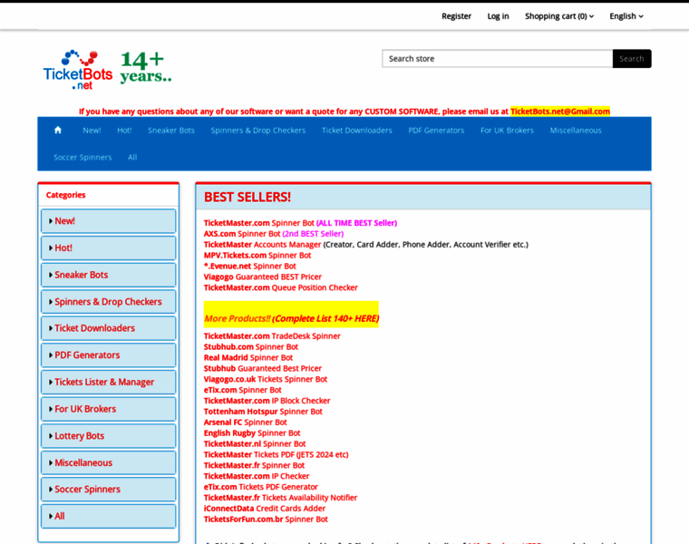
Task: Open Hot! in blue navigation menu
Action: (124, 130)
